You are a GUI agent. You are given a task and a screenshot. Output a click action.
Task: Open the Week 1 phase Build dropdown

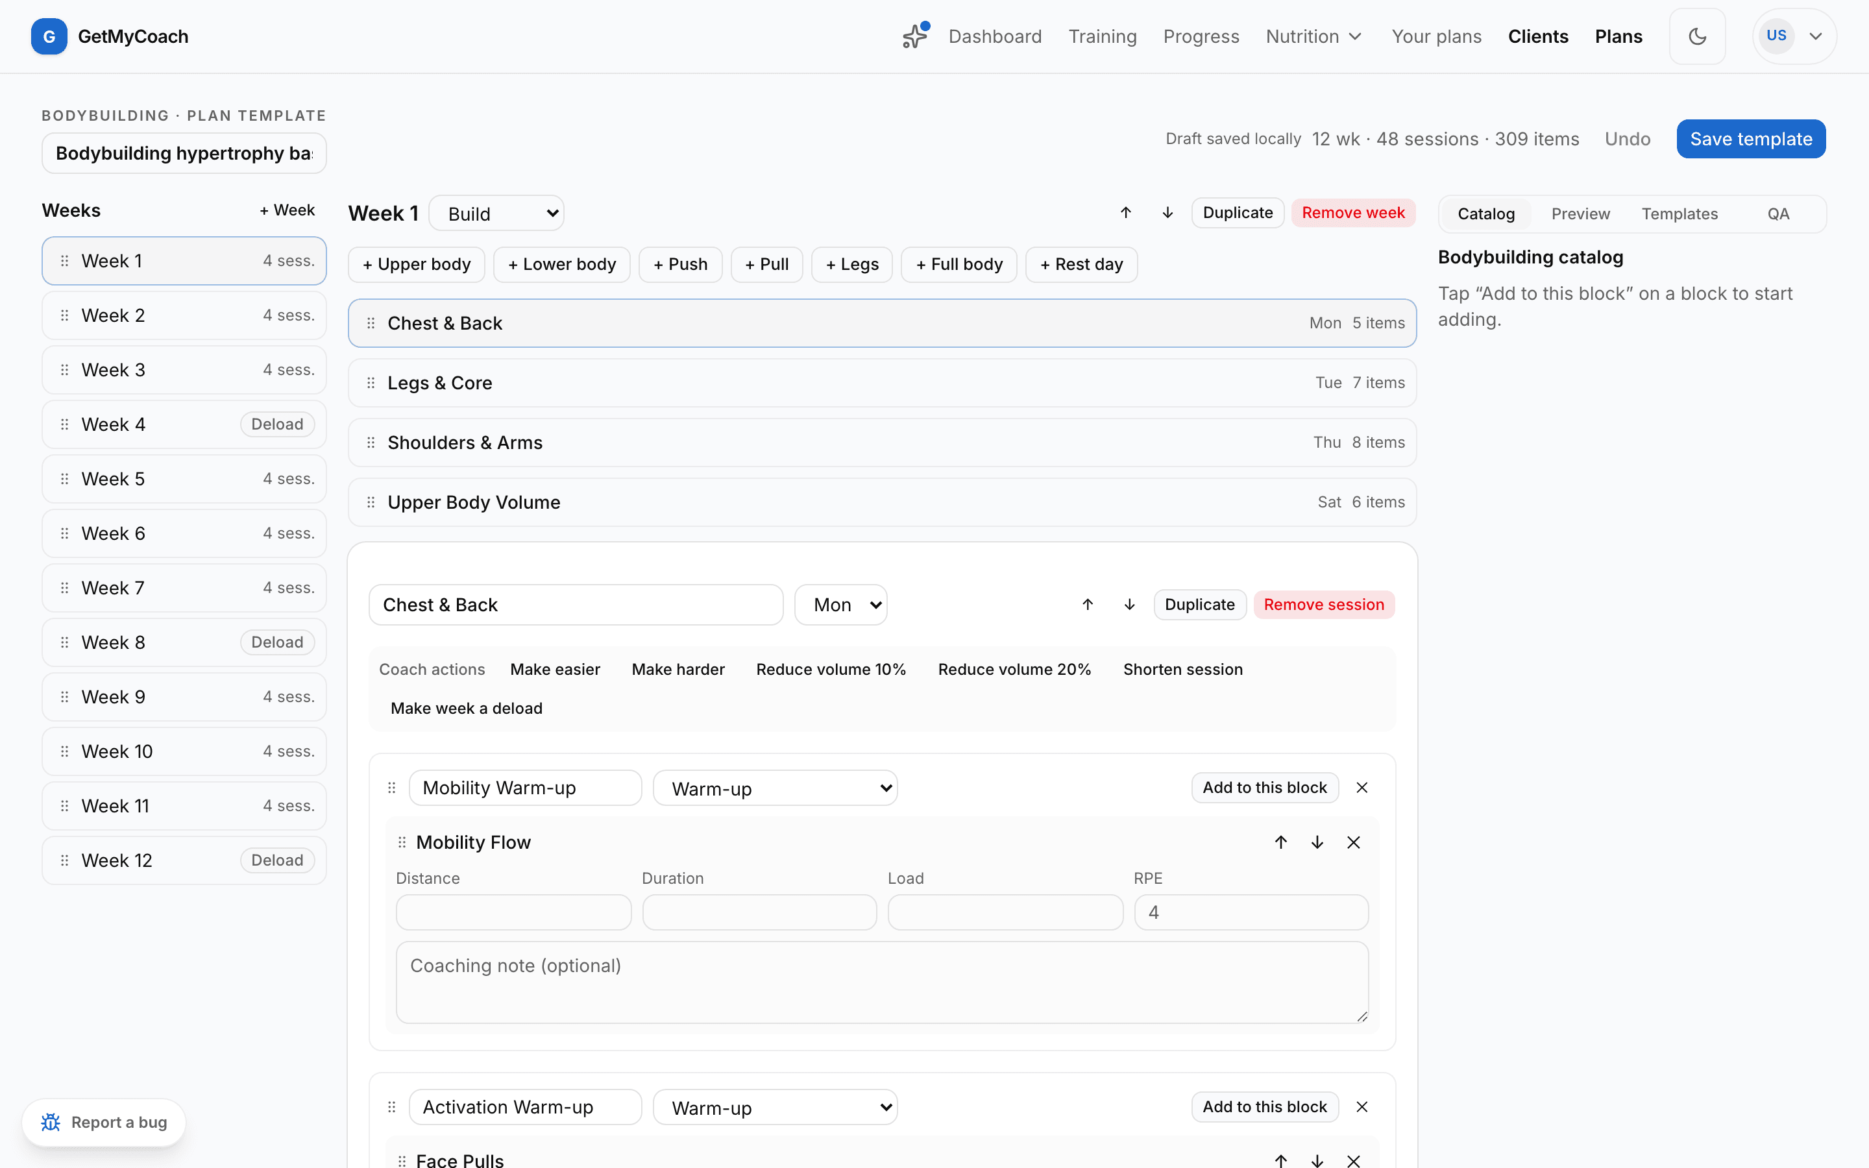pyautogui.click(x=496, y=213)
